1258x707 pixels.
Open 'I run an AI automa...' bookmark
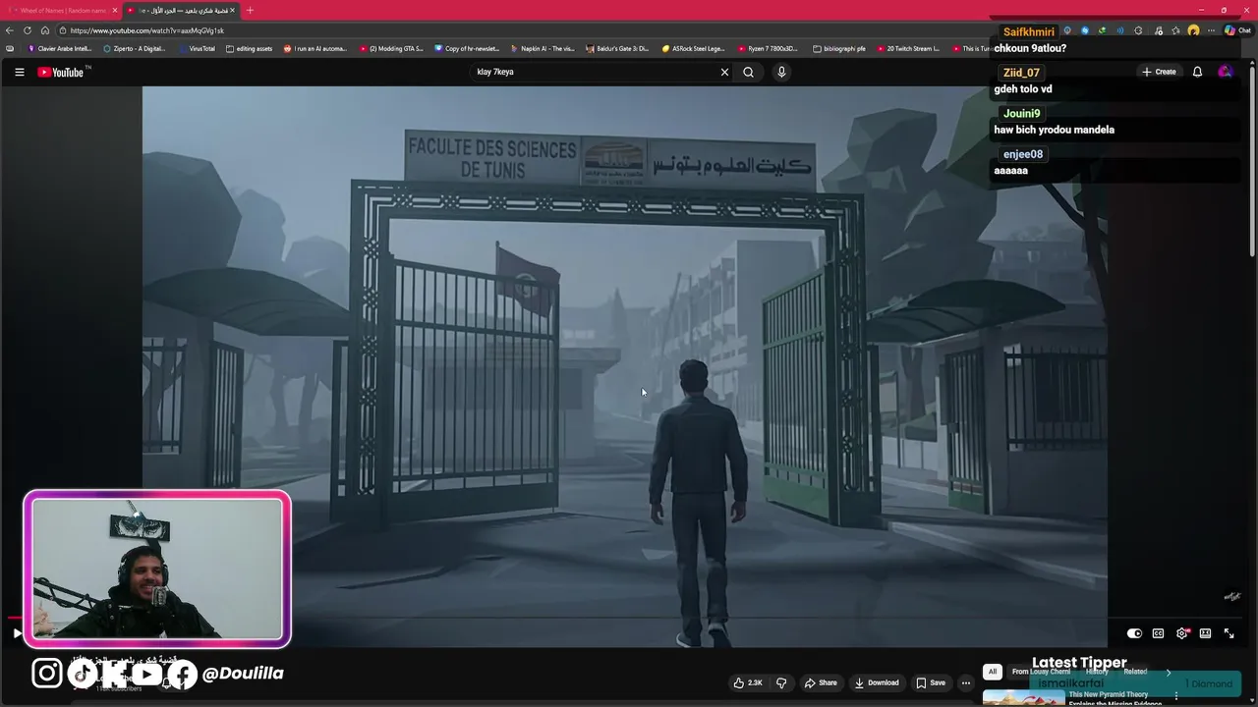pos(315,48)
